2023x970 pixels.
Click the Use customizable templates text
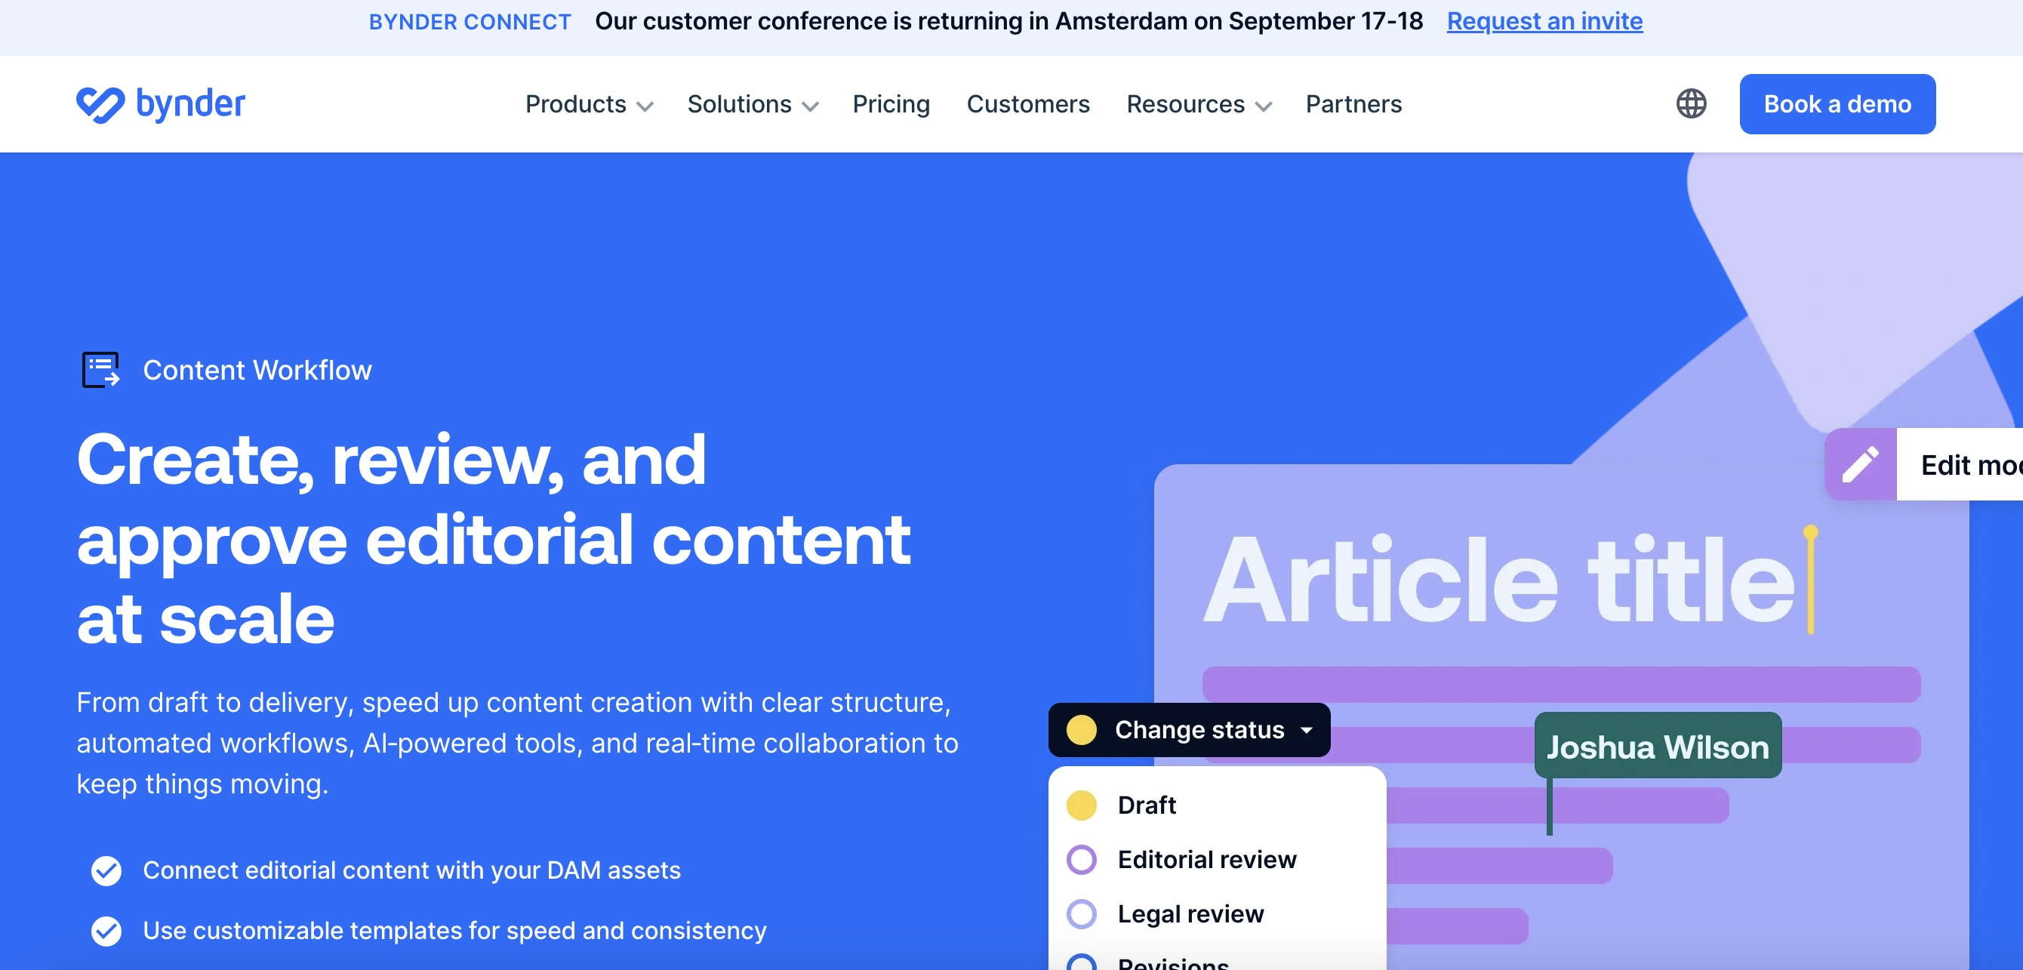(454, 931)
